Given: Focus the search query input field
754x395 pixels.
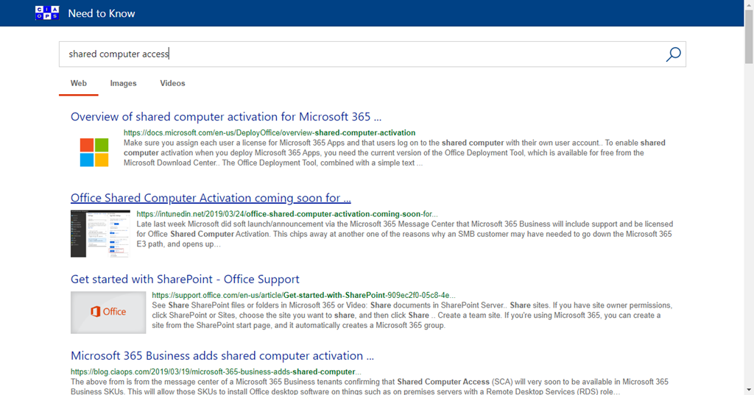Looking at the screenshot, I should point(361,54).
